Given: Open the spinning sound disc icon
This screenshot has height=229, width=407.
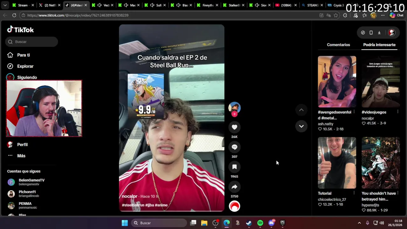Looking at the screenshot, I should click(234, 206).
